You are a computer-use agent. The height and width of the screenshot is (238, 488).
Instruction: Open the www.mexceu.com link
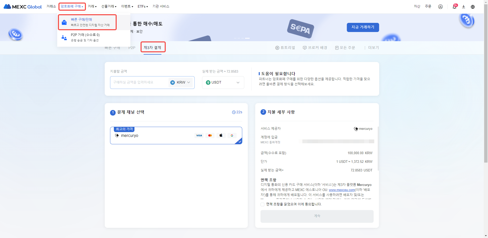click(342, 190)
